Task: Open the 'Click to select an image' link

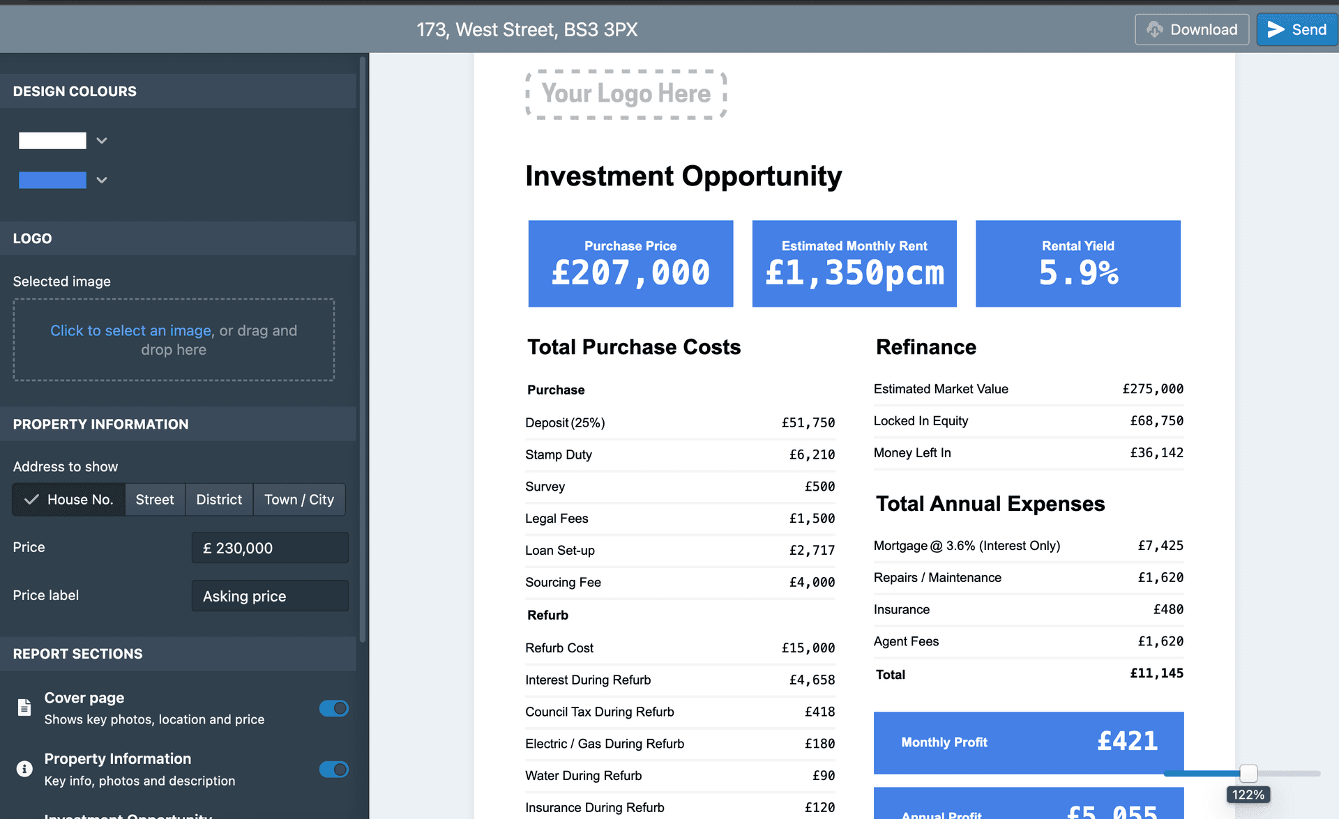Action: (130, 330)
